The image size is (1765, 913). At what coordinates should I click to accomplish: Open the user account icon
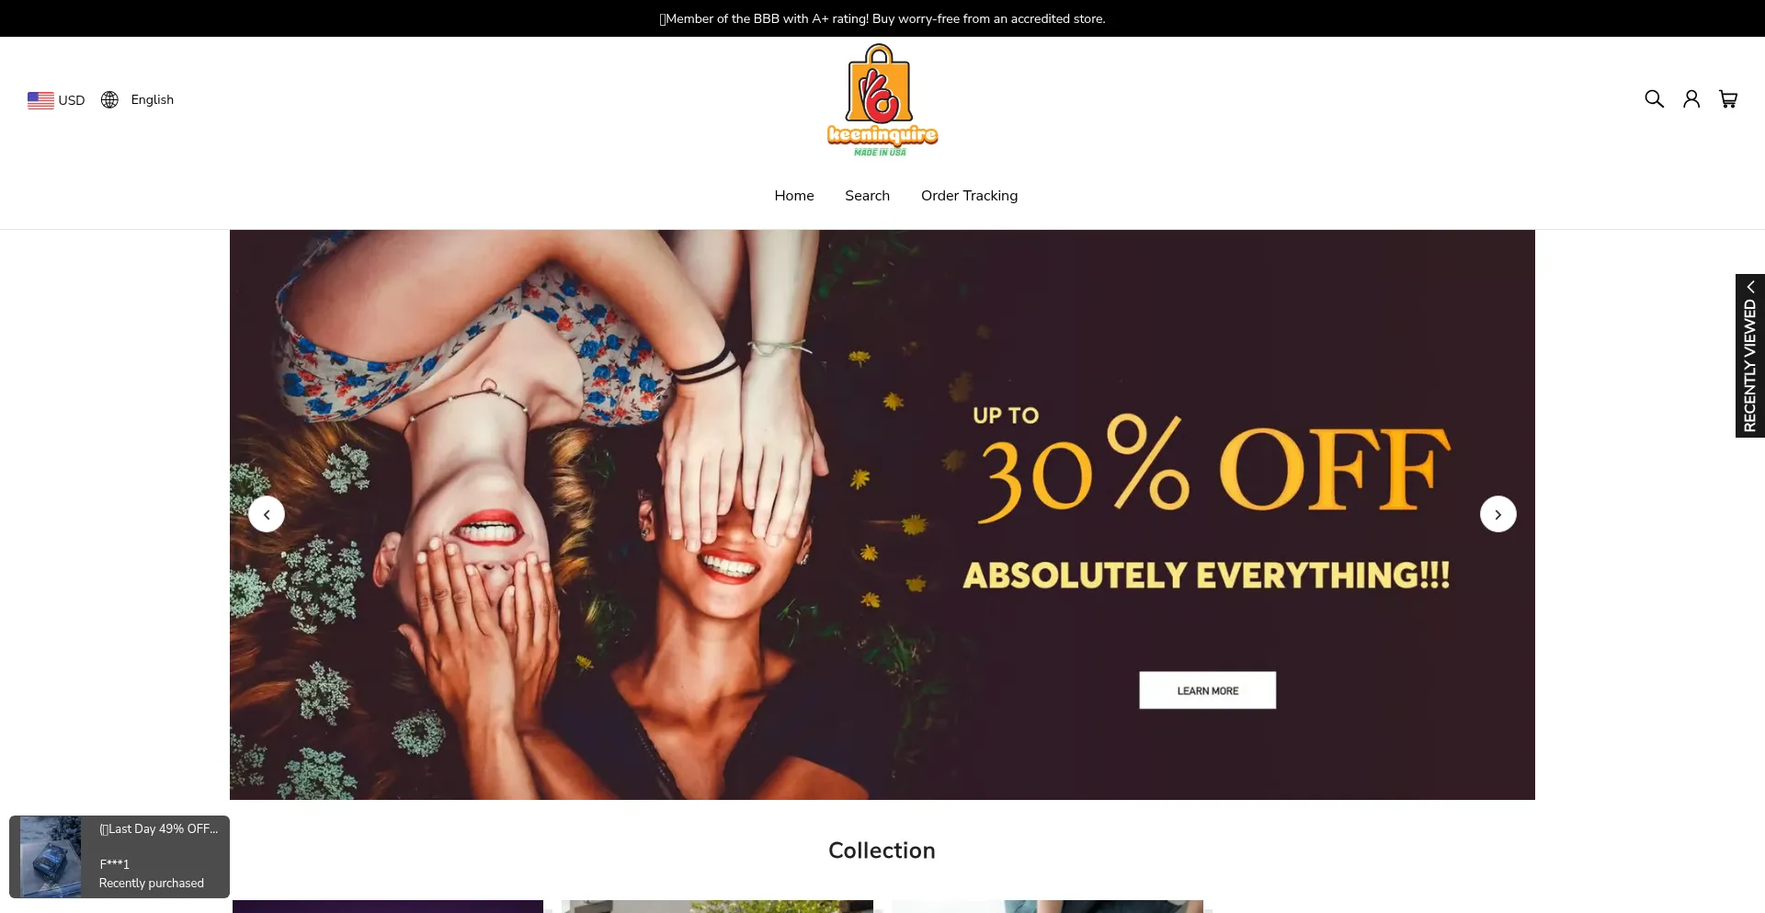coord(1691,98)
